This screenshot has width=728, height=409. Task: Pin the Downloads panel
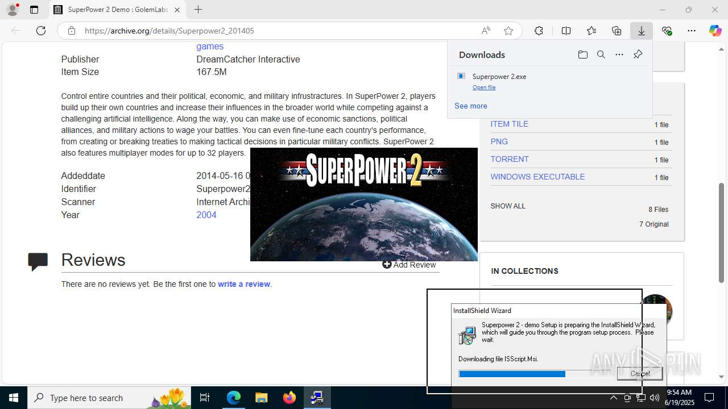[638, 55]
